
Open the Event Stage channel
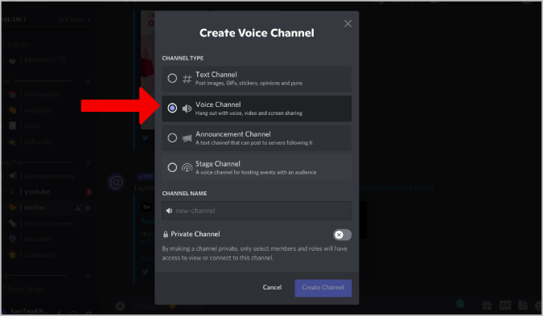[26, 289]
